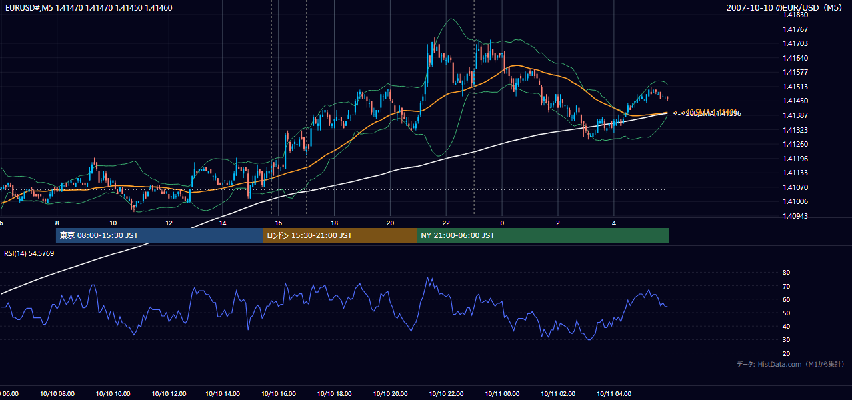Click price level 1.41577 on the axis
This screenshot has width=852, height=400.
pos(795,72)
